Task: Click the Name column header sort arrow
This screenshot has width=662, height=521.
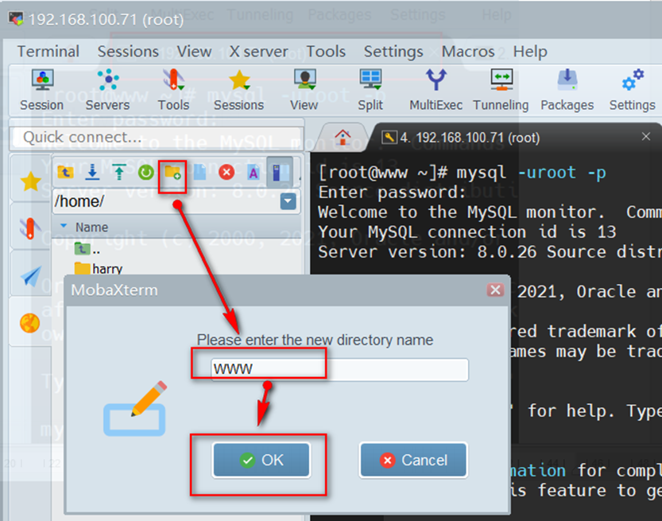Action: coord(64,226)
